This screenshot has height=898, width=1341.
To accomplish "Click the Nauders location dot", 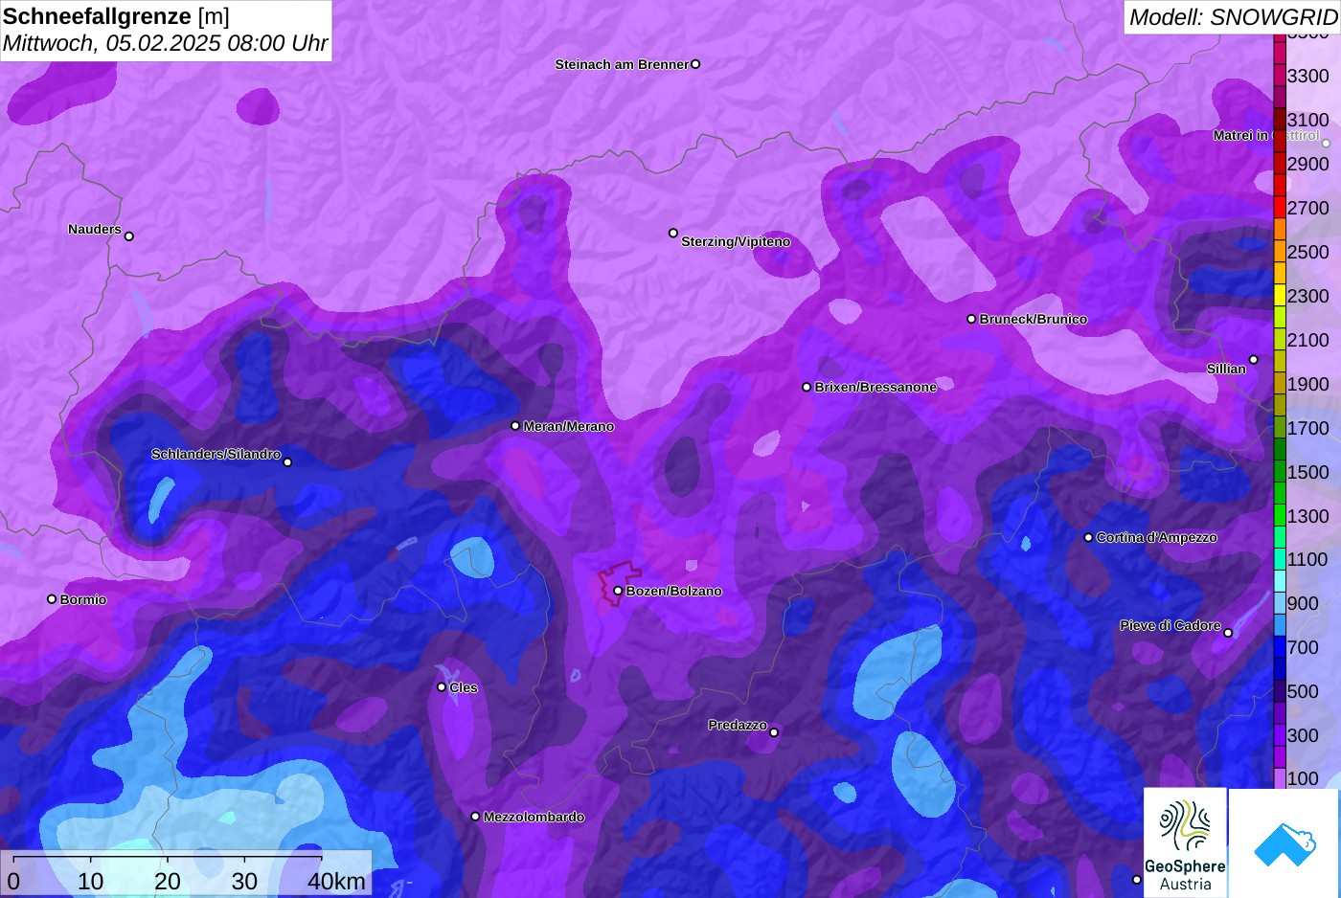I will tap(129, 236).
